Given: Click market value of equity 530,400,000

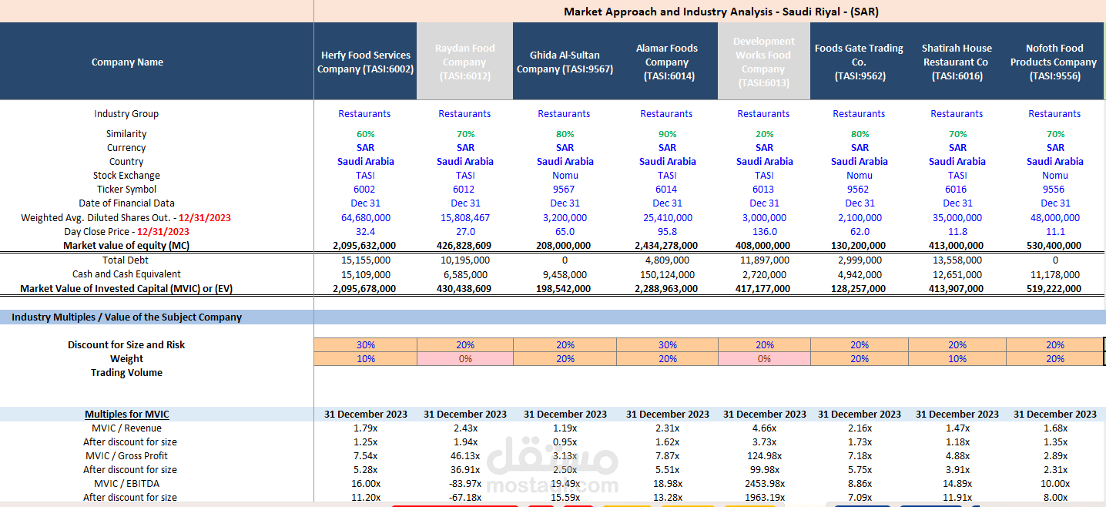Looking at the screenshot, I should tap(1054, 246).
